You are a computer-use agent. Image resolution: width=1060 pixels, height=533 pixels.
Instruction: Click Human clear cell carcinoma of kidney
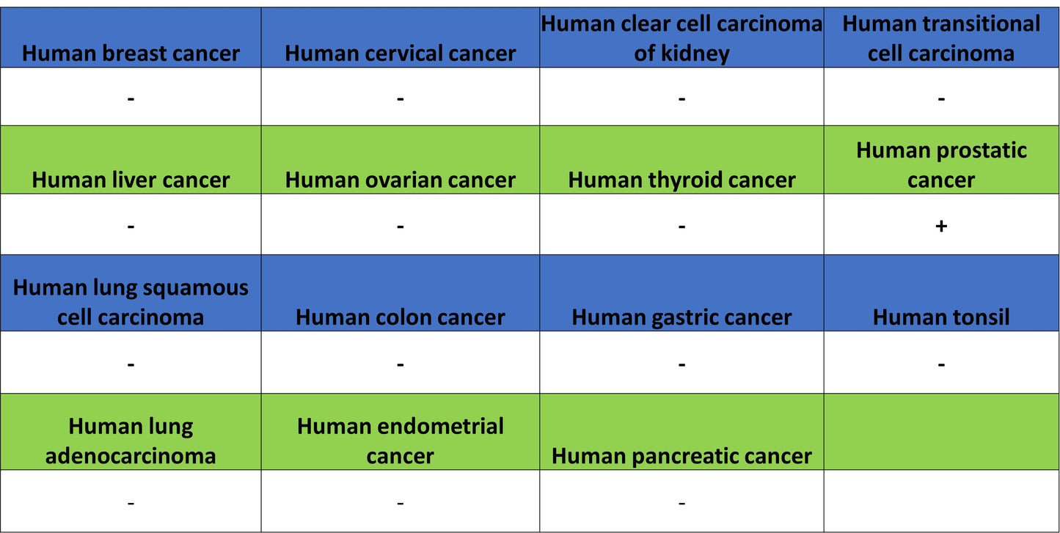tap(681, 38)
